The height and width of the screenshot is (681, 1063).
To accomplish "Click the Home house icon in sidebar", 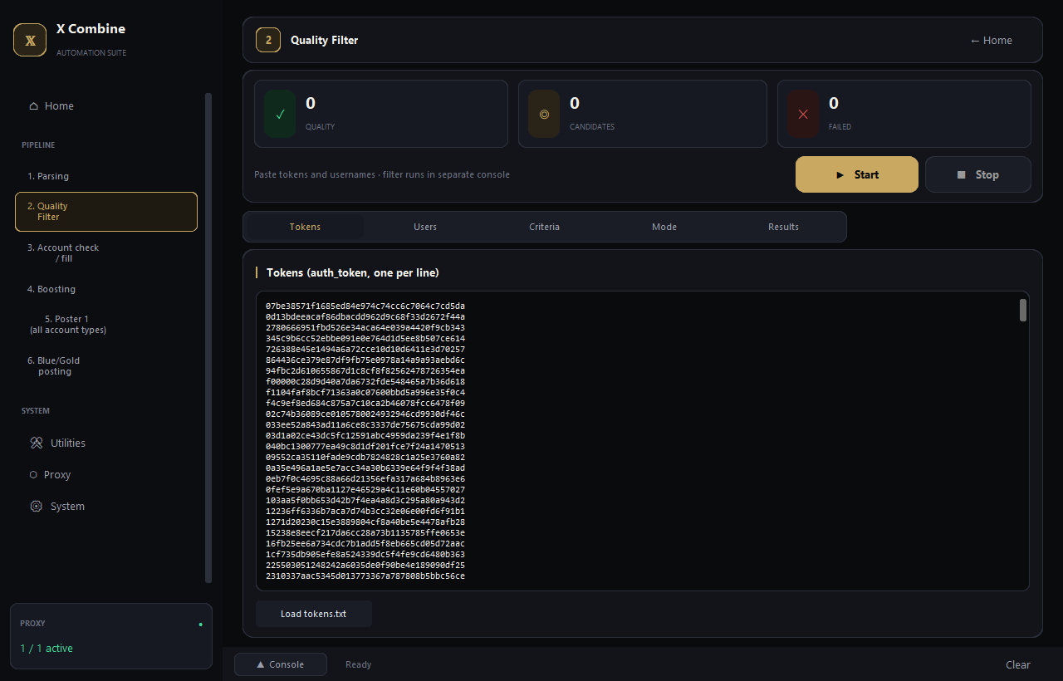I will pyautogui.click(x=33, y=106).
